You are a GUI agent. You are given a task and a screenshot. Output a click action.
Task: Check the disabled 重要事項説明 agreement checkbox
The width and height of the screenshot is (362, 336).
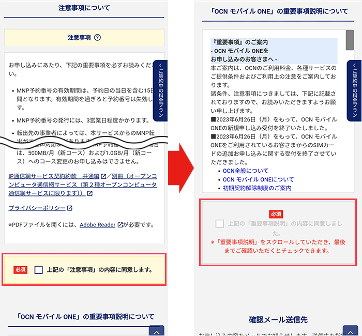pos(219,223)
